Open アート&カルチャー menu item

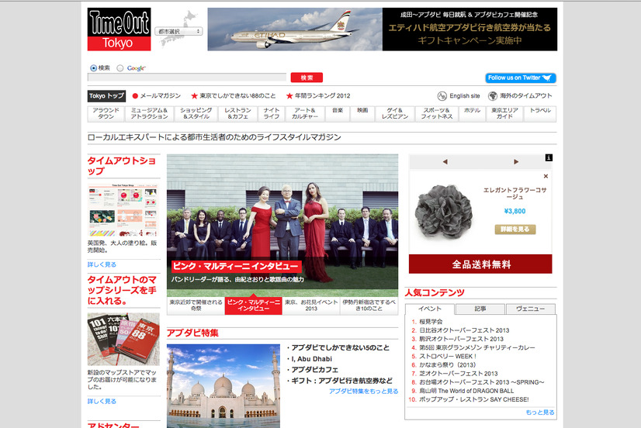coord(305,113)
